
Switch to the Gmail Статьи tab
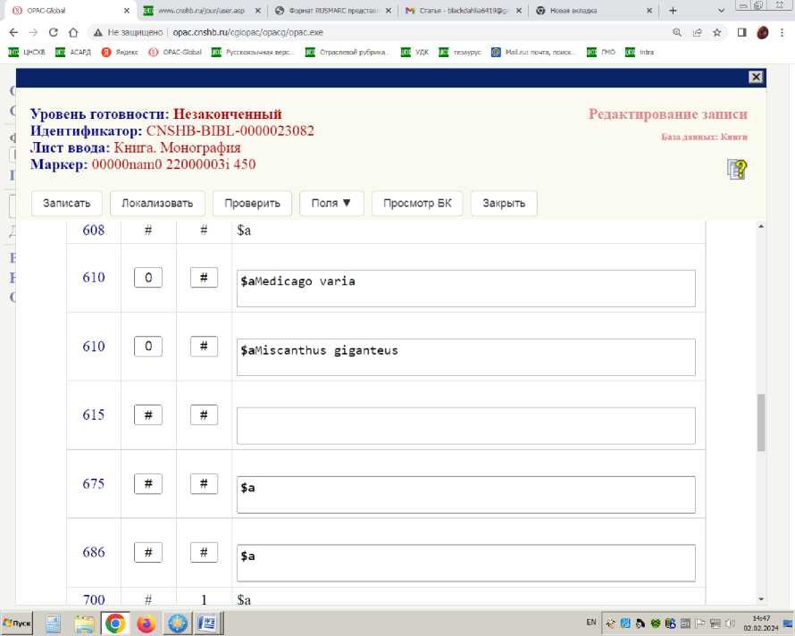click(463, 11)
